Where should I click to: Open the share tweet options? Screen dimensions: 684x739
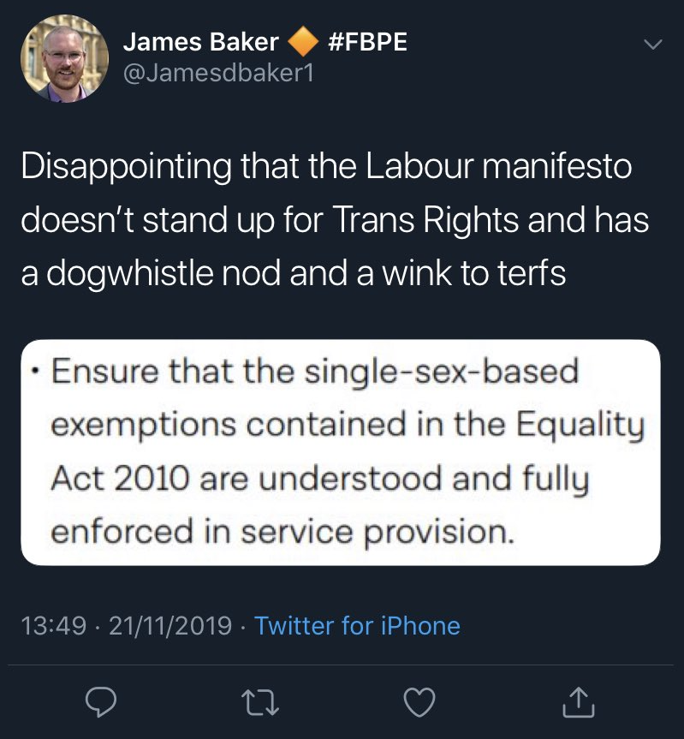click(x=578, y=701)
